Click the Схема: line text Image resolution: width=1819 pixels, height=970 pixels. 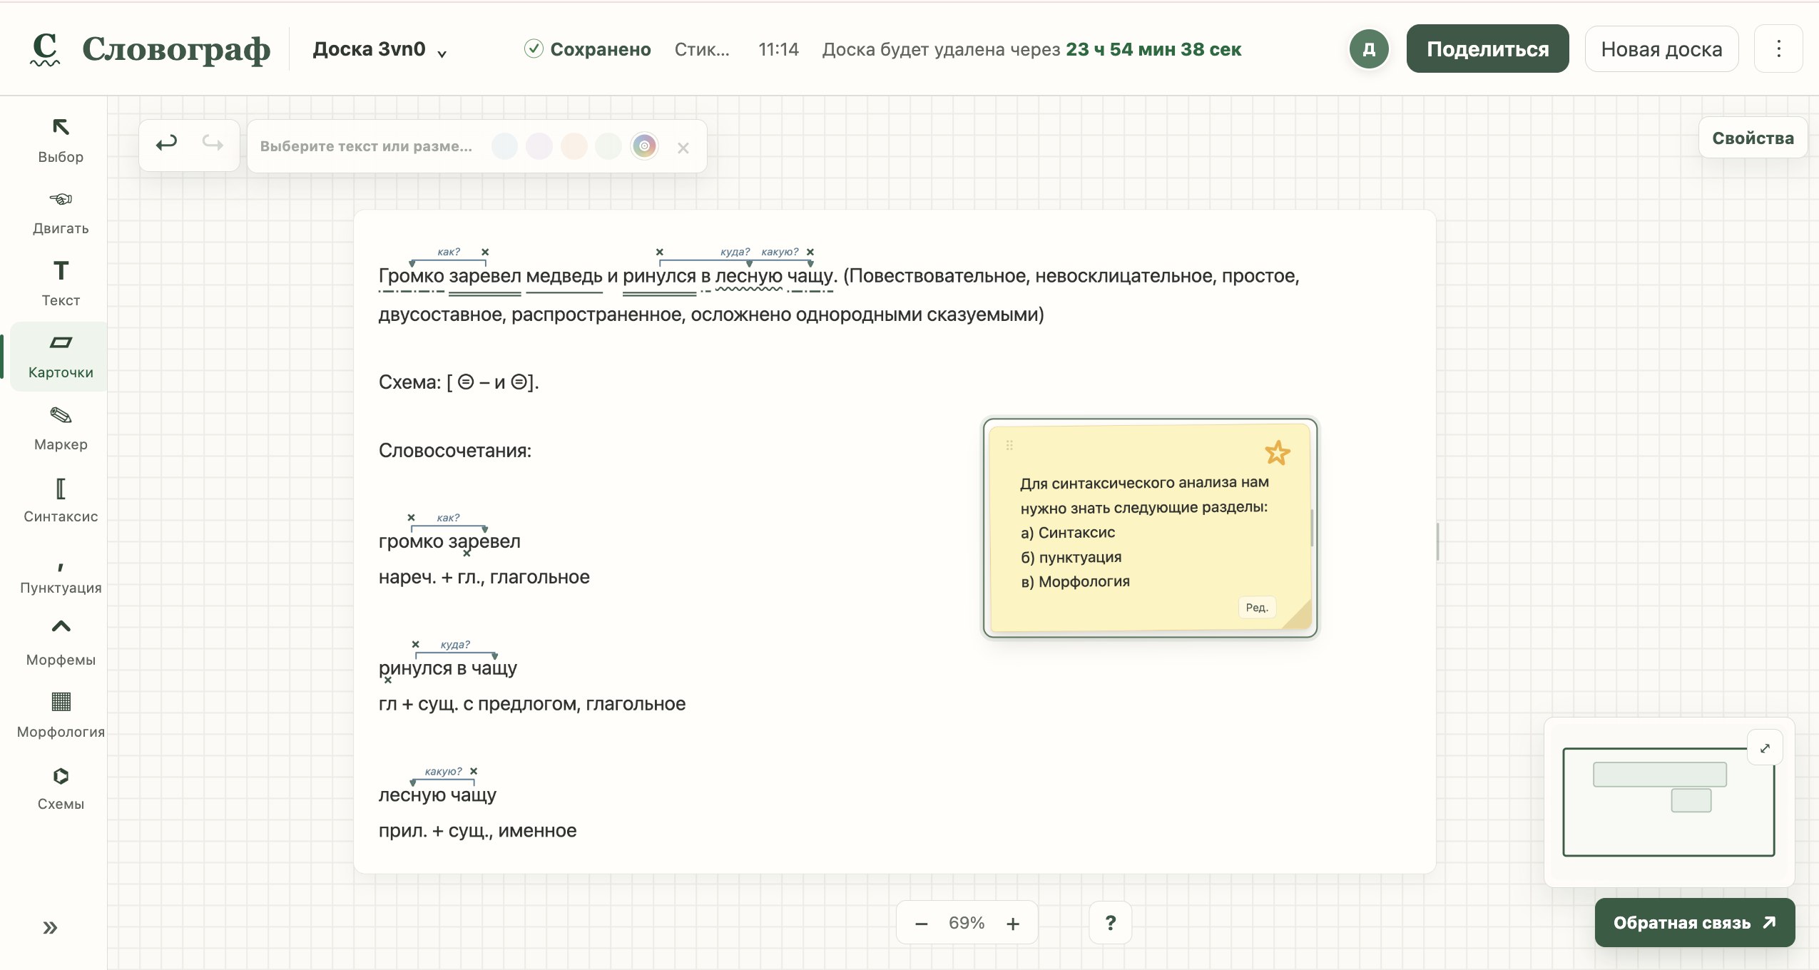click(459, 382)
